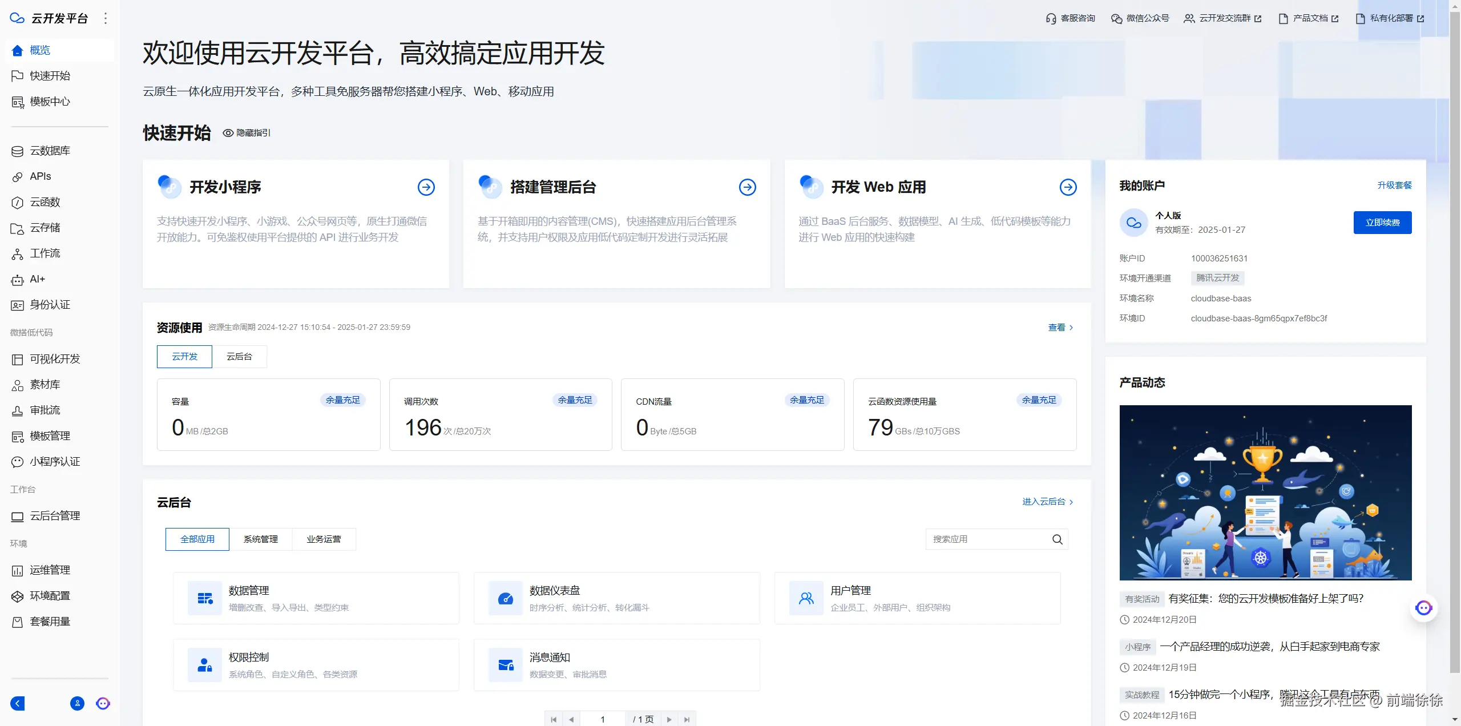
Task: Expand 查看 chevron in 资源使用
Action: [x=1071, y=328]
